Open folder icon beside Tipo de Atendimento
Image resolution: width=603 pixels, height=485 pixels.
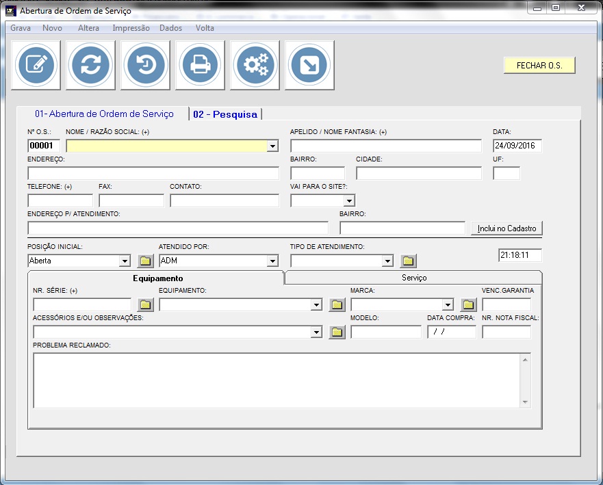pyautogui.click(x=408, y=261)
